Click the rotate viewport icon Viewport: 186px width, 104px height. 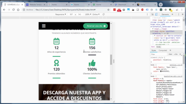[103, 14]
